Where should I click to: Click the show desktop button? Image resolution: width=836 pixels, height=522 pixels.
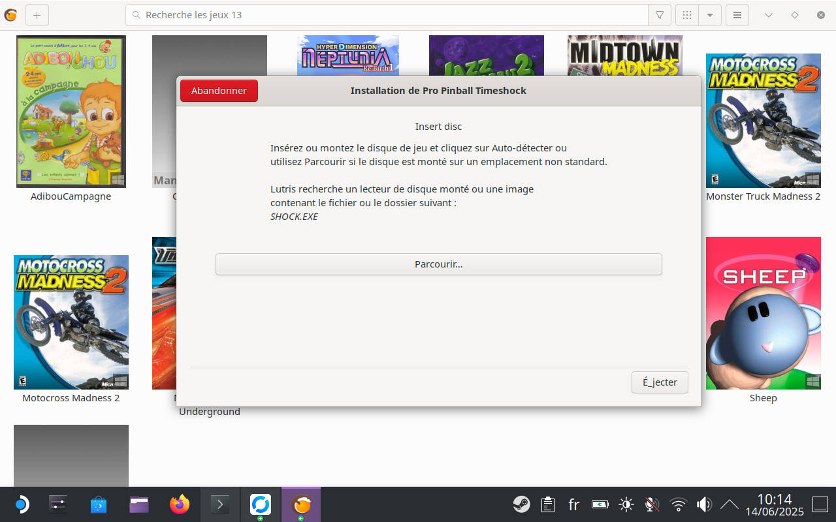820,504
